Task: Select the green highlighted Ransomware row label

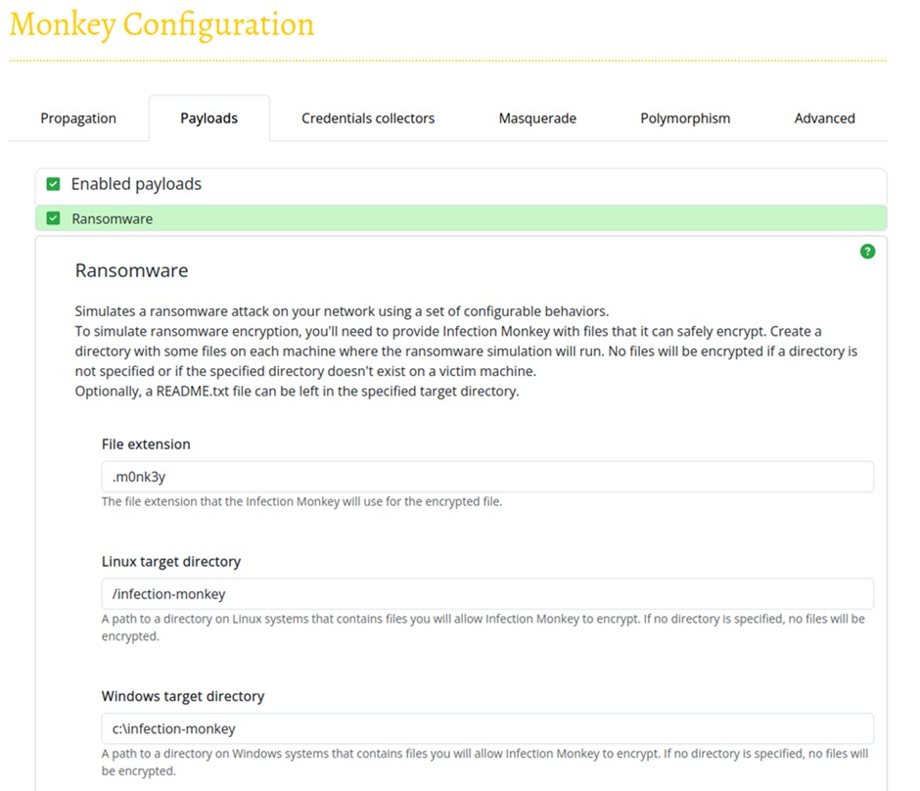Action: click(113, 219)
